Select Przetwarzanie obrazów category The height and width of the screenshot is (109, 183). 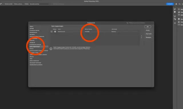(35, 45)
